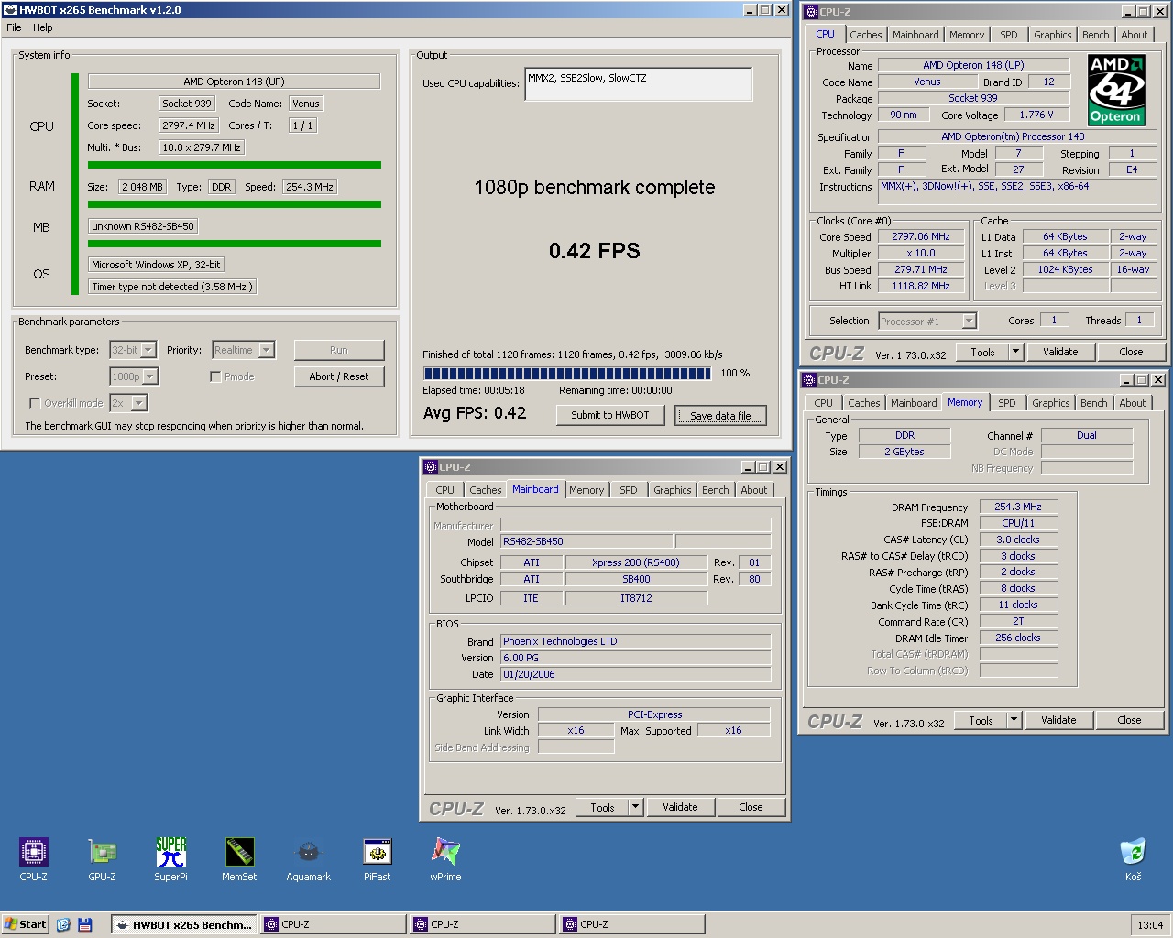Open the Aquamark desktop icon
This screenshot has height=938, width=1173.
[308, 859]
